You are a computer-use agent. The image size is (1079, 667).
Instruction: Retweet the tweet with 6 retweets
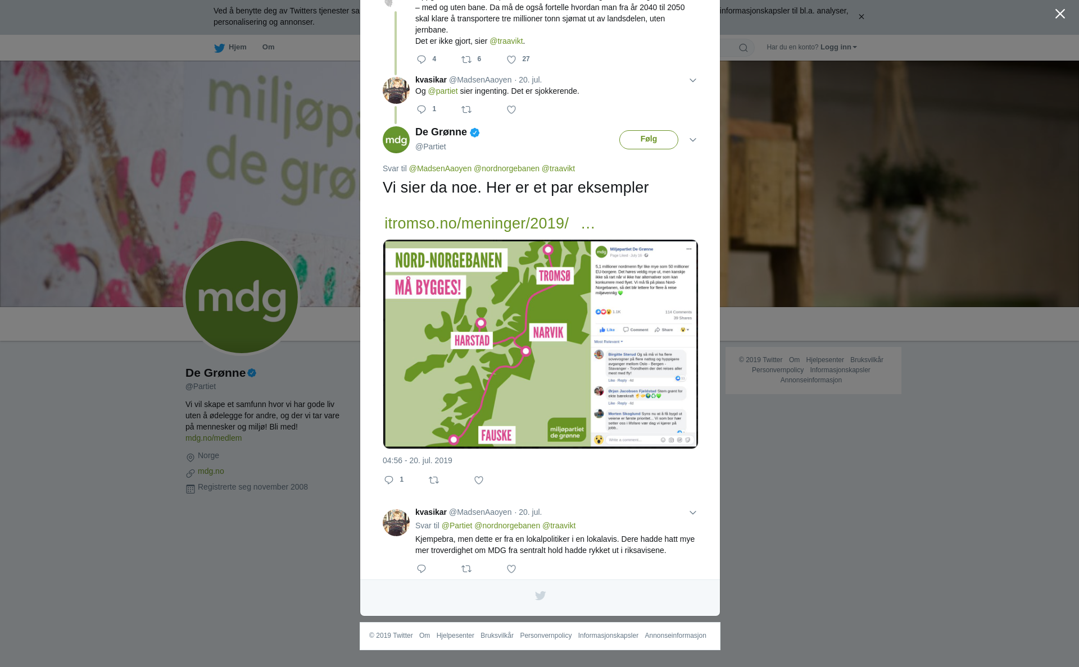point(466,60)
